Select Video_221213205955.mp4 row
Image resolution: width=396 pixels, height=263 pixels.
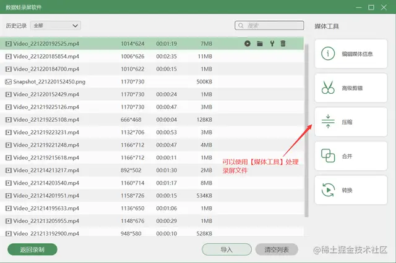[152, 221]
